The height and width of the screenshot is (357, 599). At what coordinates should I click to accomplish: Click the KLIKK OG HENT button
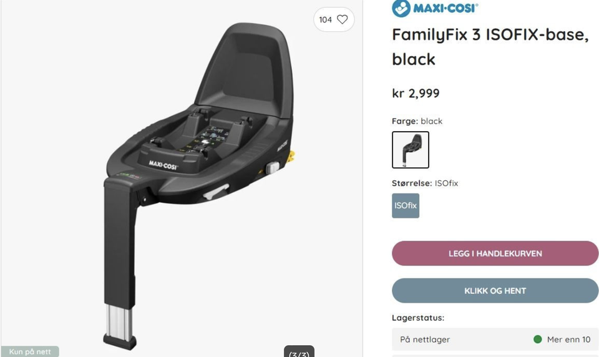495,291
